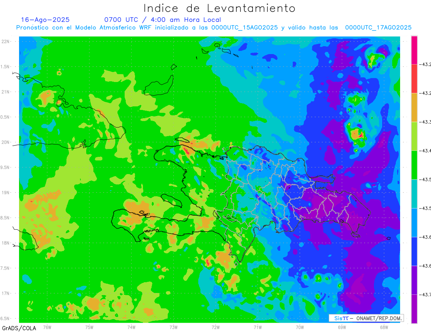Click the '75W' longitude label
Screen dimensions: 431x332
[x=89, y=327]
